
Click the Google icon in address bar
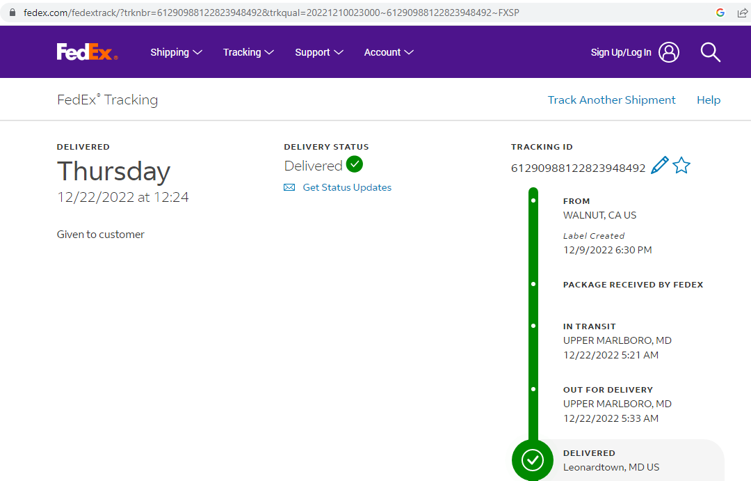pos(720,13)
